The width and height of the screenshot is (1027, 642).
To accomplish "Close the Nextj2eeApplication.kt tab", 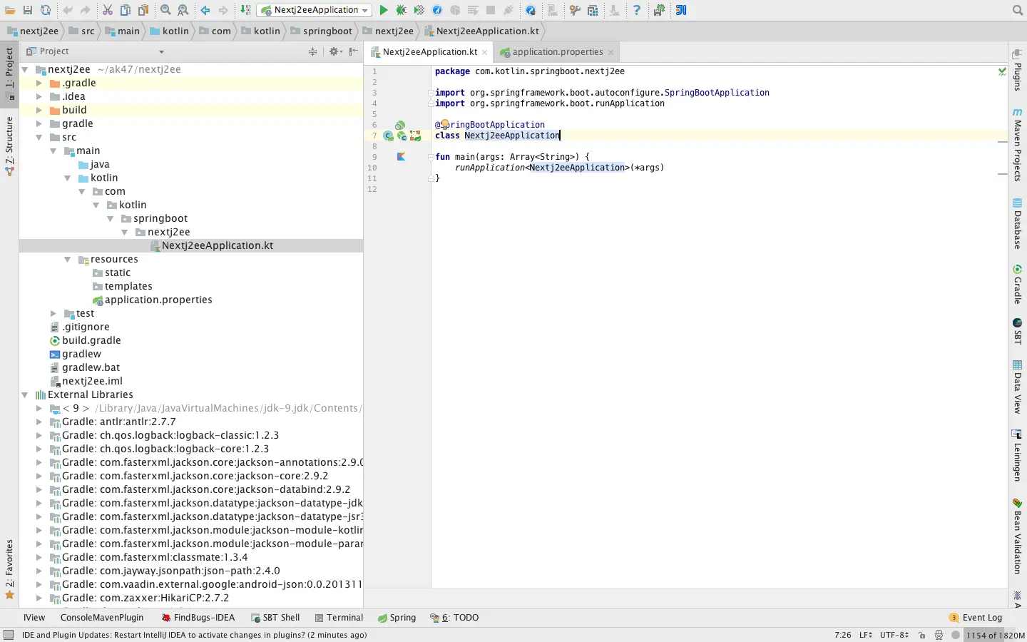I will [485, 52].
